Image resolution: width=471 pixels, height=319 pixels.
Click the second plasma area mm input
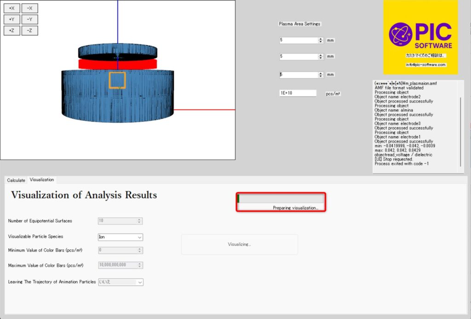(298, 57)
